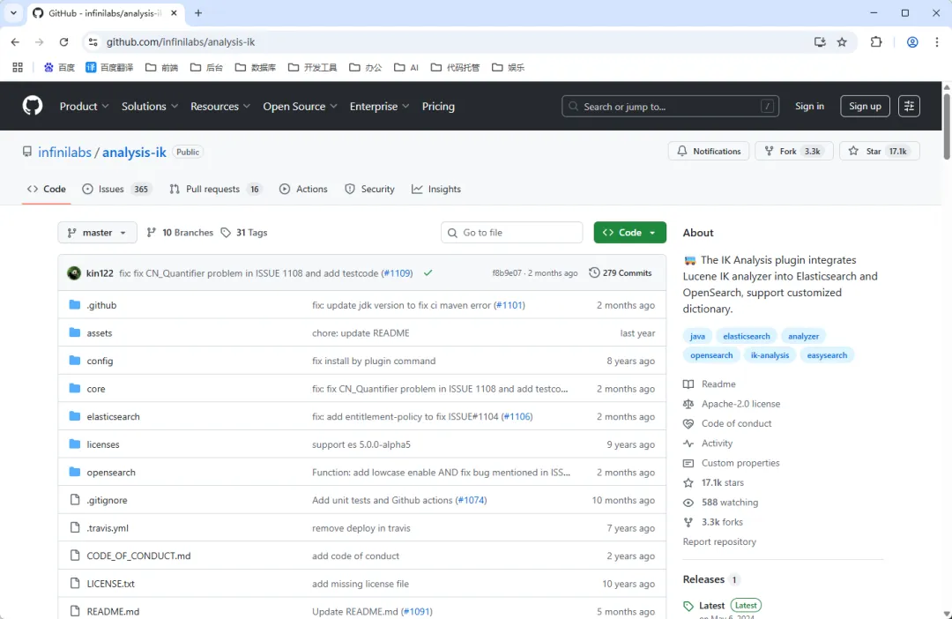
Task: Expand the Resources menu
Action: pos(219,107)
